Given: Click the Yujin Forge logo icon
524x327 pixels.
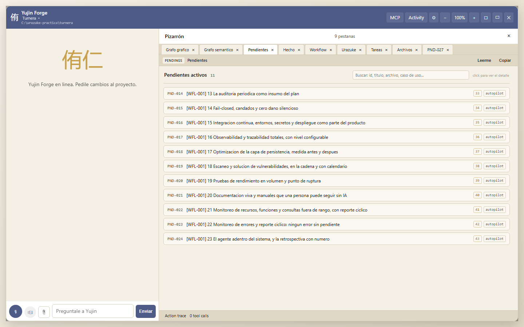Looking at the screenshot, I should (15, 17).
